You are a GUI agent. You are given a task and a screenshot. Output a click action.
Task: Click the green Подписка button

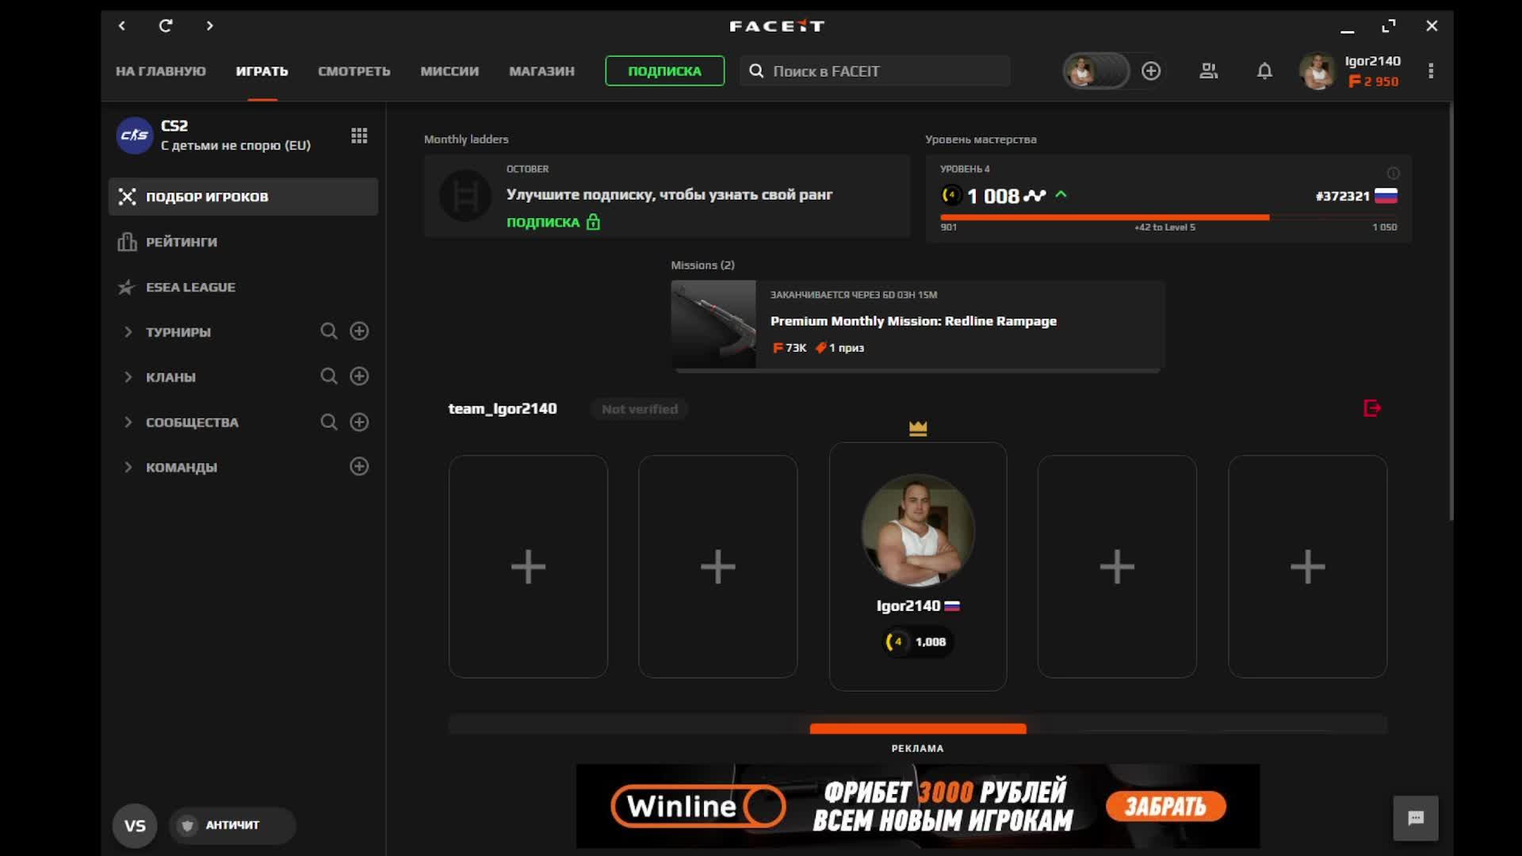[x=664, y=71]
